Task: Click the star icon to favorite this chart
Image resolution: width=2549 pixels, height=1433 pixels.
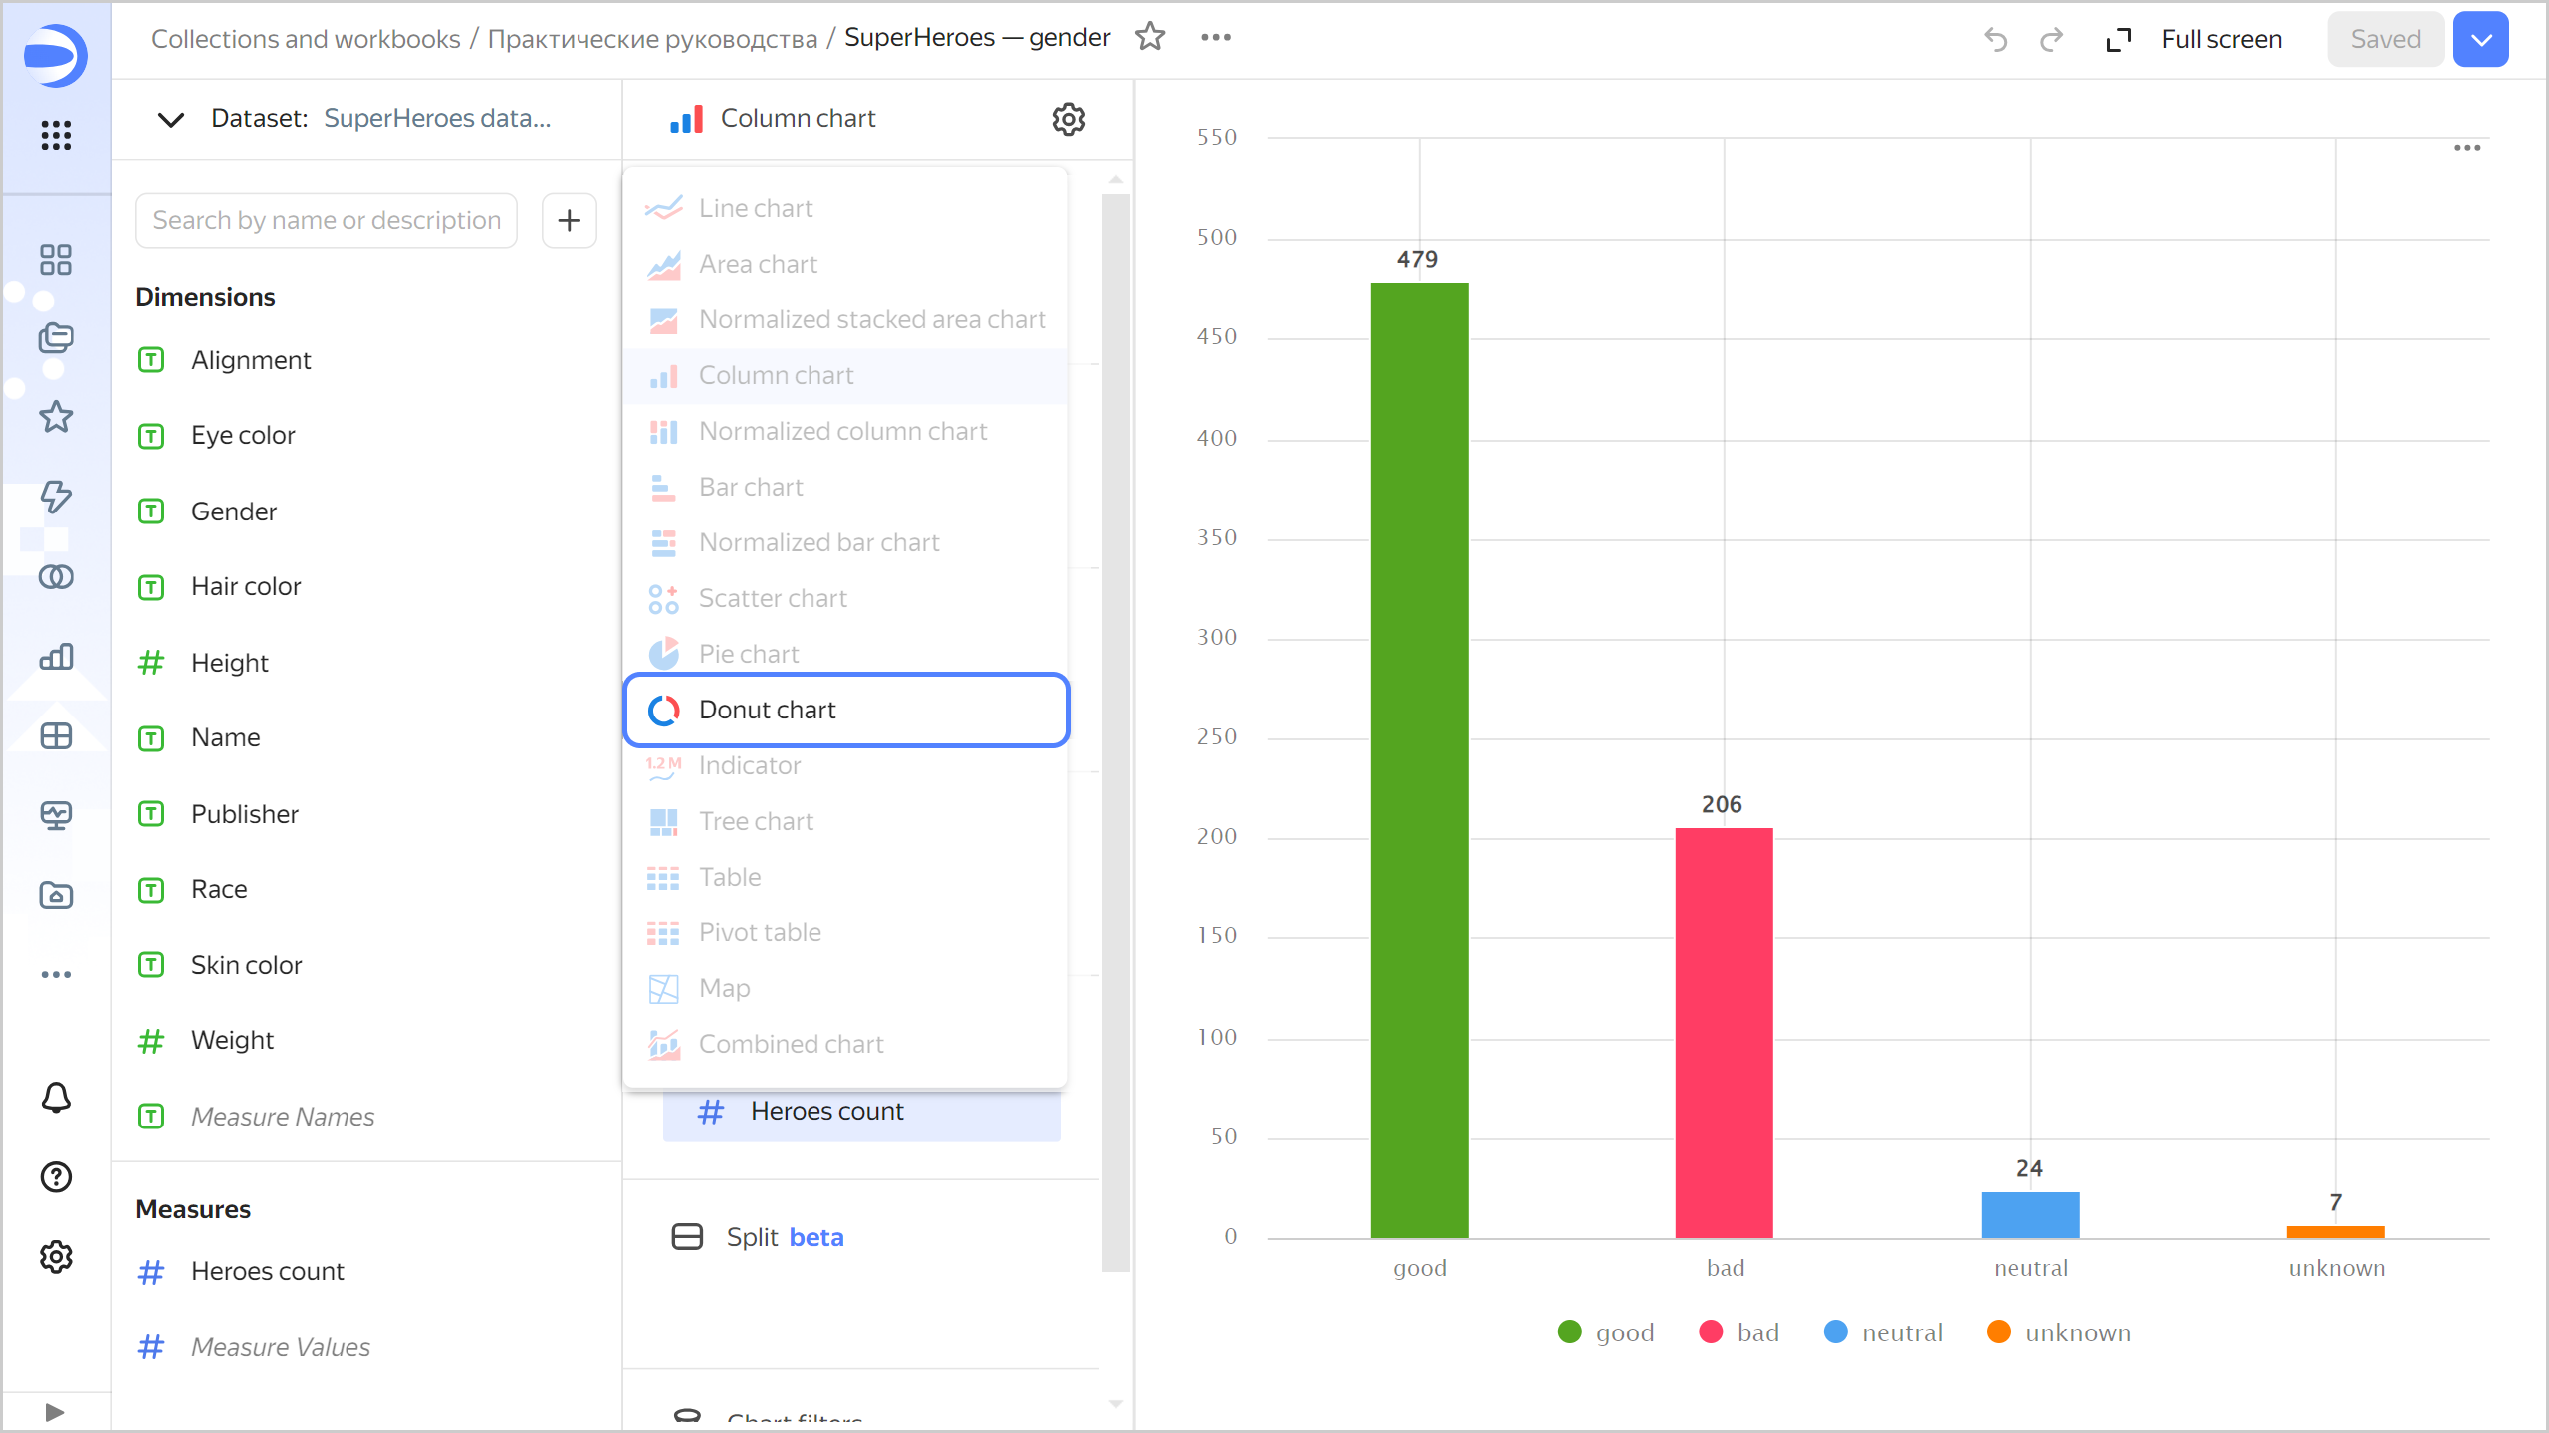Action: tap(1150, 37)
